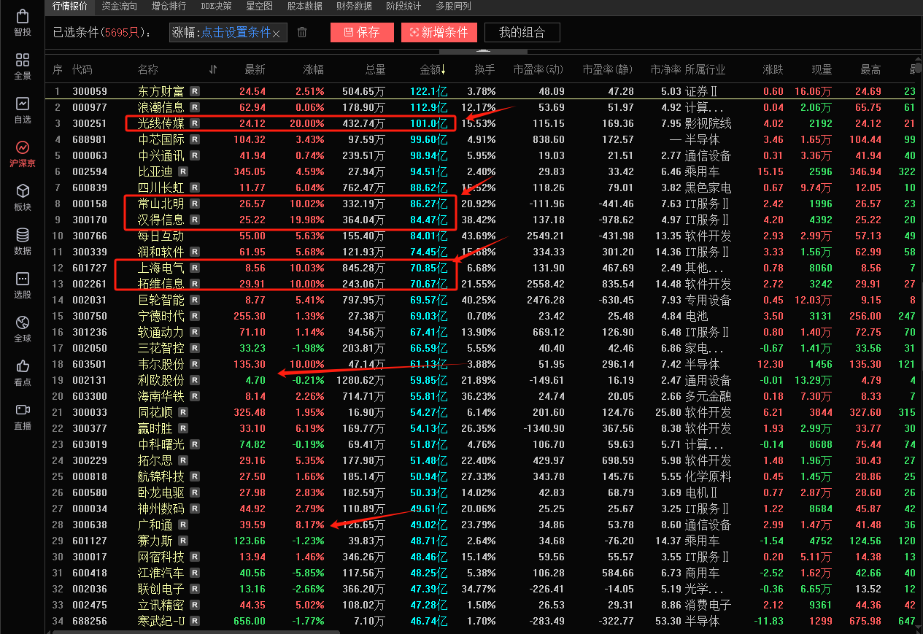The image size is (923, 634).
Task: Click the R badge next to 中芯国际
Action: tap(195, 139)
